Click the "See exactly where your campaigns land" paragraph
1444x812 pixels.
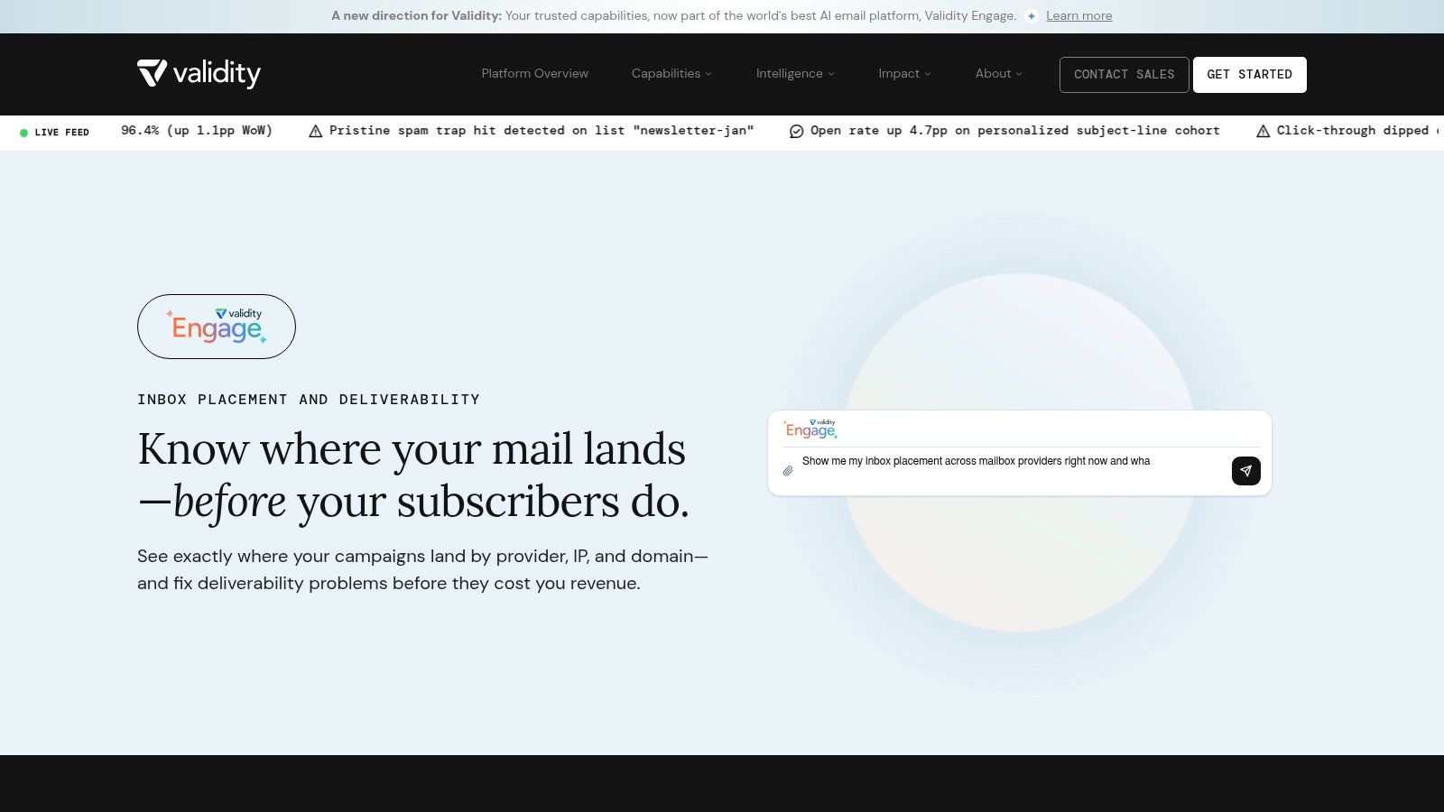[x=422, y=569]
